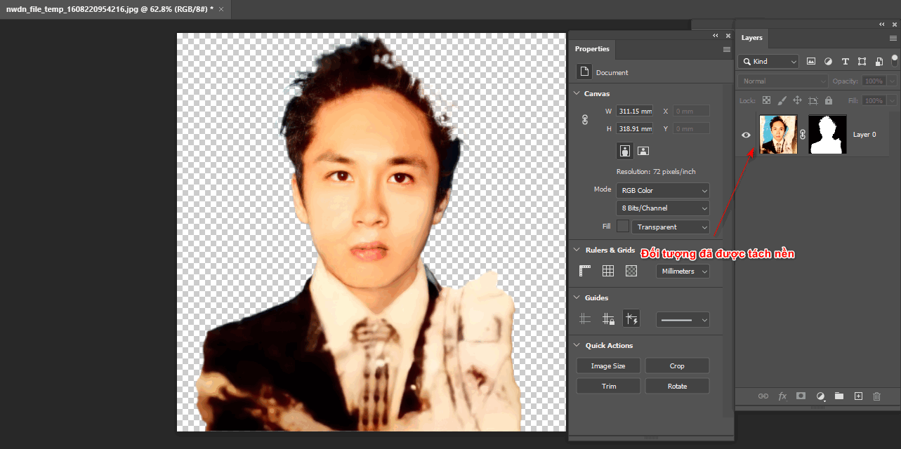Image resolution: width=901 pixels, height=449 pixels.
Task: Run the Trim quick action
Action: click(x=607, y=385)
